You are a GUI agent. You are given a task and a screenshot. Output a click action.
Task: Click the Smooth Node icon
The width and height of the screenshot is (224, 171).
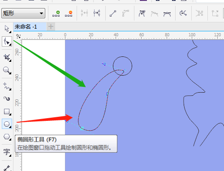[155, 14]
